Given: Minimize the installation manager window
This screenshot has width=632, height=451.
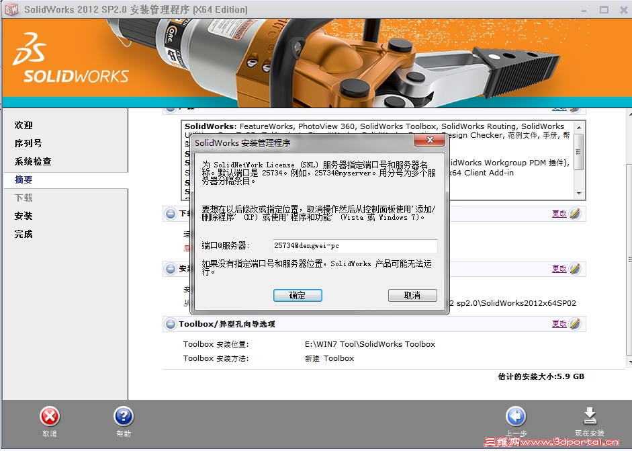Looking at the screenshot, I should pyautogui.click(x=584, y=9).
